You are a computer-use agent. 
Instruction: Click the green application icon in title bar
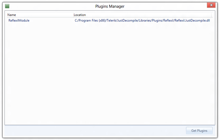pyautogui.click(x=7, y=6)
